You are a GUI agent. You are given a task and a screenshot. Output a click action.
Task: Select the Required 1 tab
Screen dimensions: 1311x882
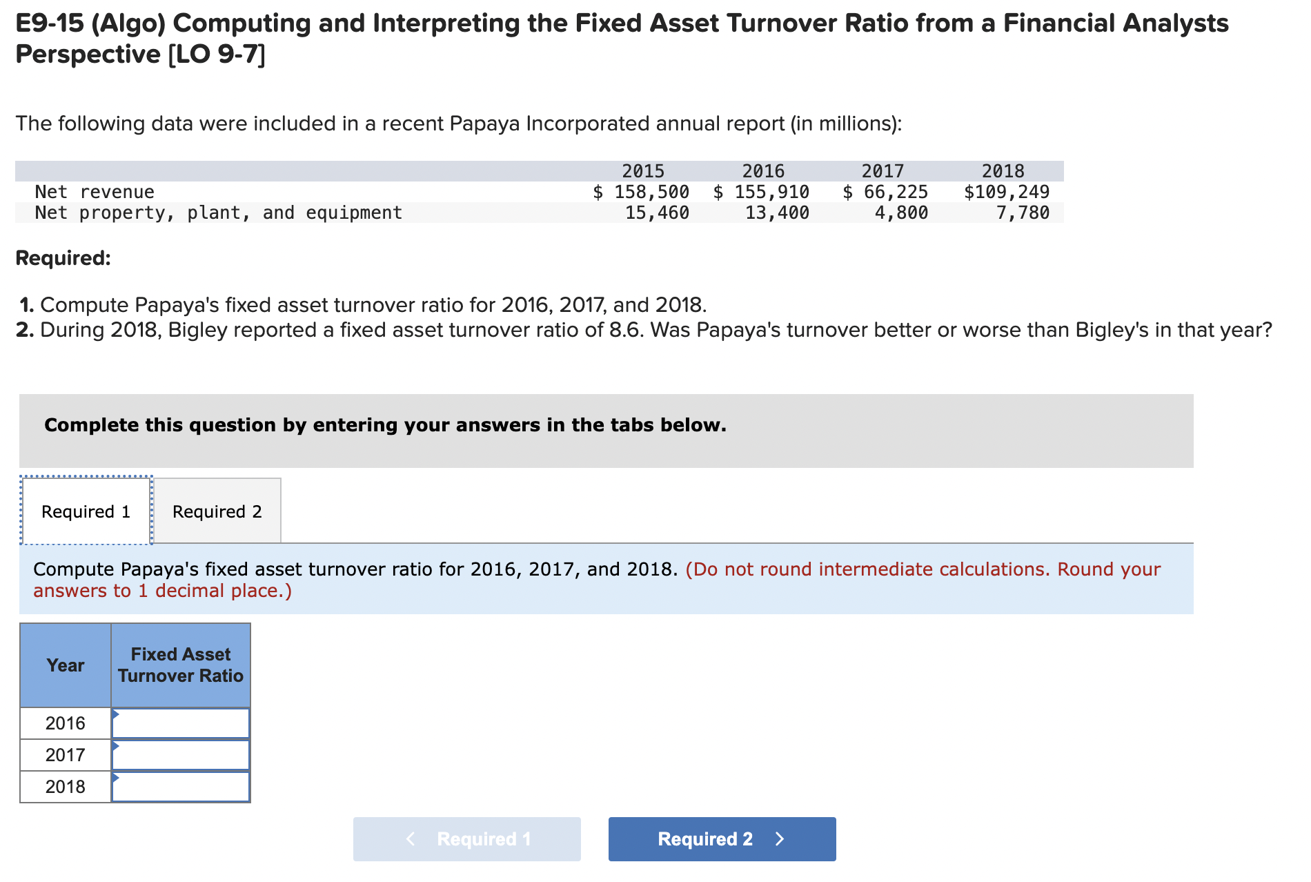point(86,511)
